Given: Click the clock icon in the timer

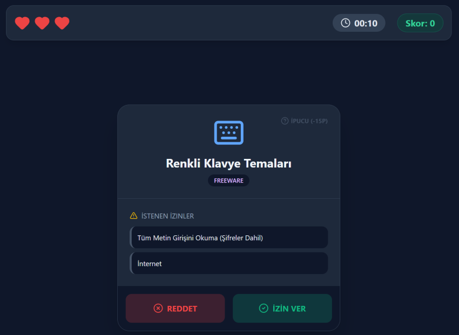Looking at the screenshot, I should click(x=346, y=23).
